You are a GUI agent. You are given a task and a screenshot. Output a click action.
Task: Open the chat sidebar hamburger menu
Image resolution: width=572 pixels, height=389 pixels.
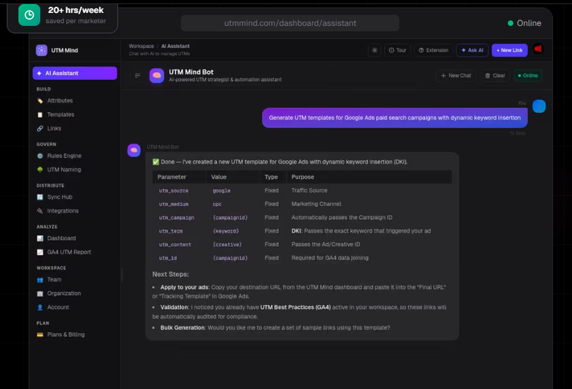coord(137,76)
